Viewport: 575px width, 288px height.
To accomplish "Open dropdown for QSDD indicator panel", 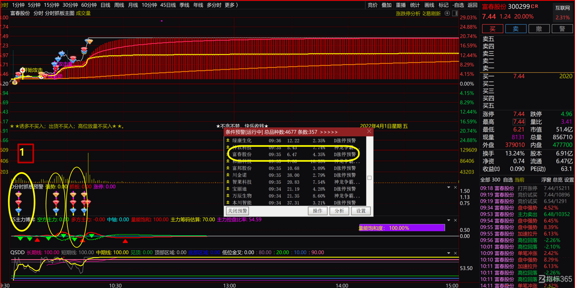I will tap(449, 253).
